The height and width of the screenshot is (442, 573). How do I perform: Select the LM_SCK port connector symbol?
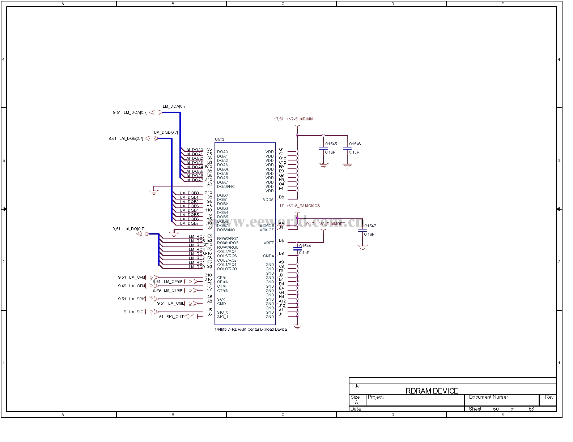point(152,299)
